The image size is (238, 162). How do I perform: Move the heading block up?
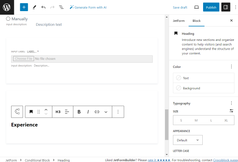click(x=46, y=110)
